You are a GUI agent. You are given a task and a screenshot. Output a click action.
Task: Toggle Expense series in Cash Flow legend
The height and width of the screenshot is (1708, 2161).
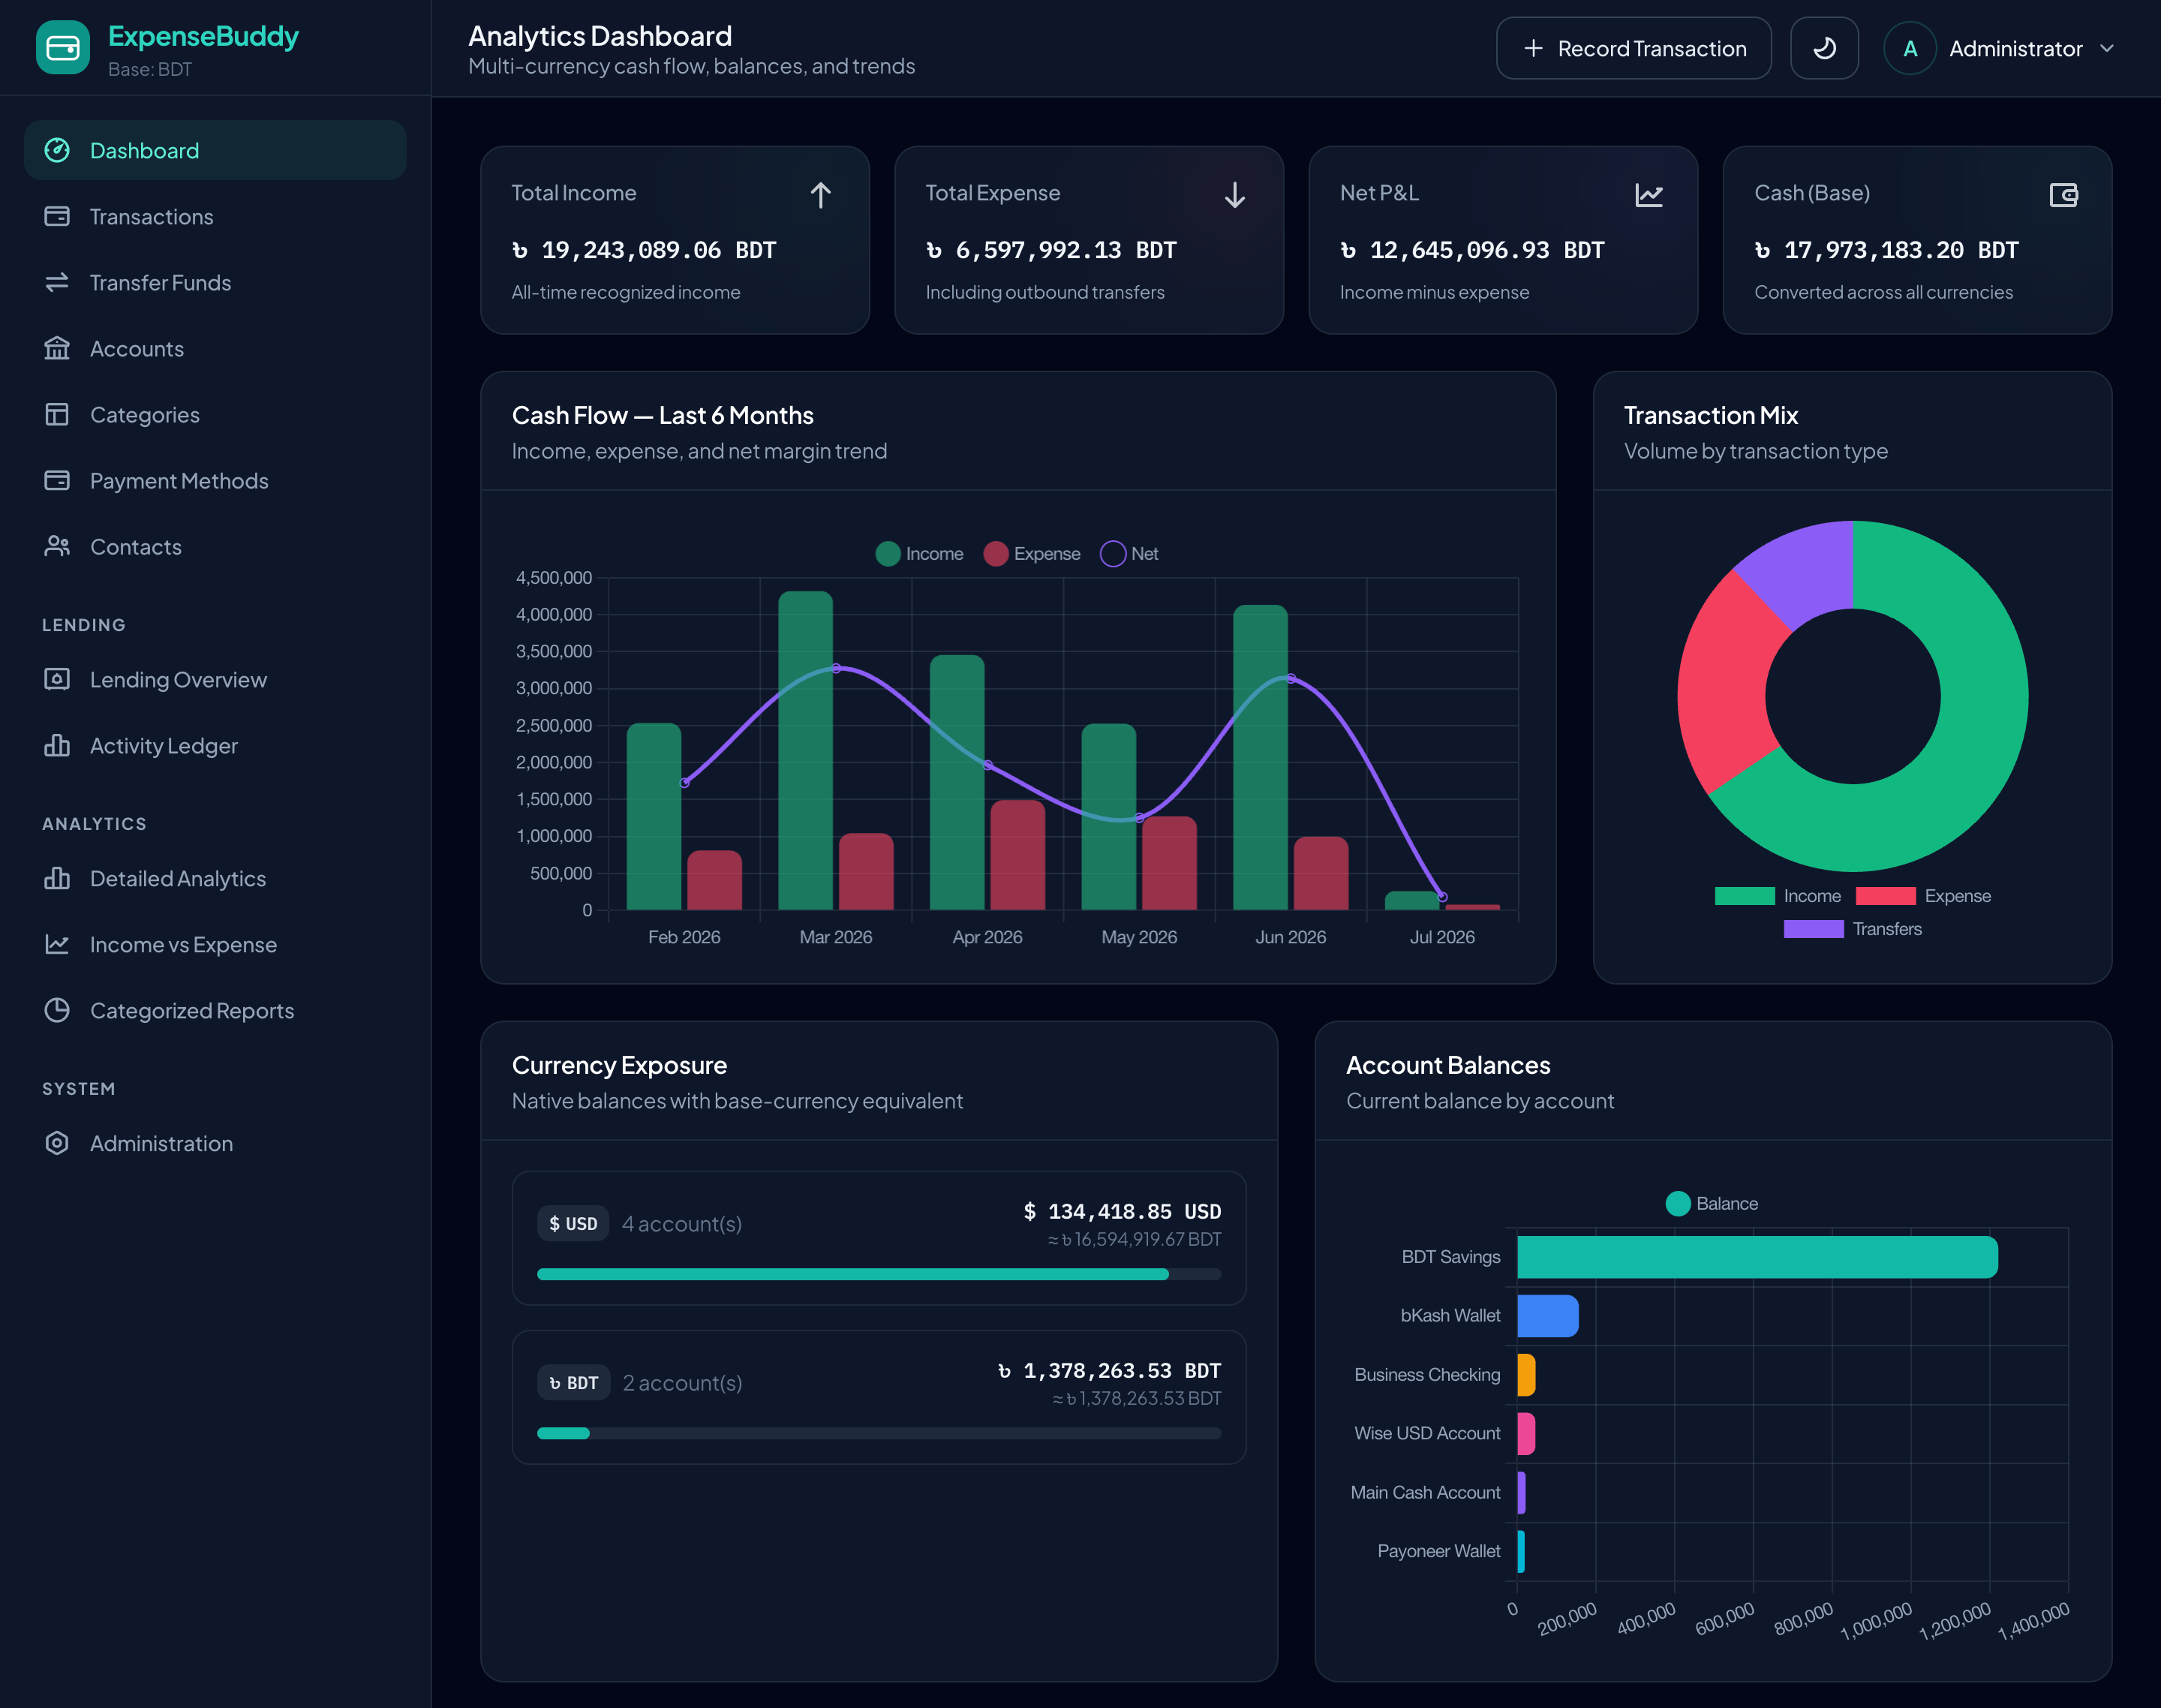(x=1032, y=554)
